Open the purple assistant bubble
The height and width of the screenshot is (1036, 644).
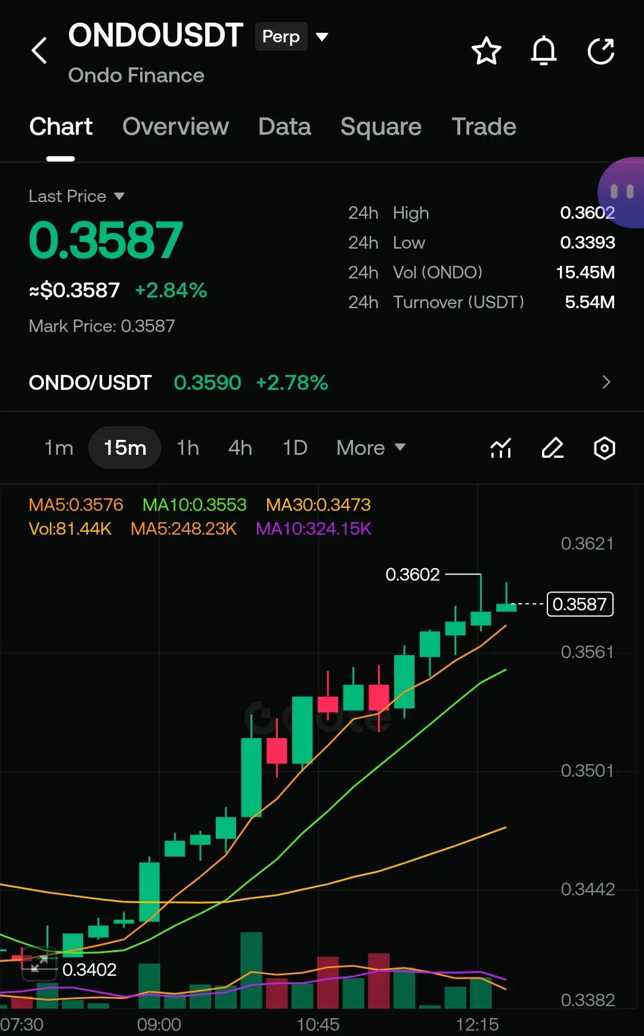coord(621,192)
